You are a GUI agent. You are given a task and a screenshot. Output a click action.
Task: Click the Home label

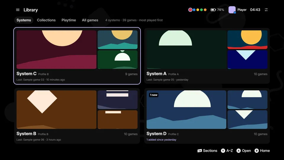pos(265,151)
